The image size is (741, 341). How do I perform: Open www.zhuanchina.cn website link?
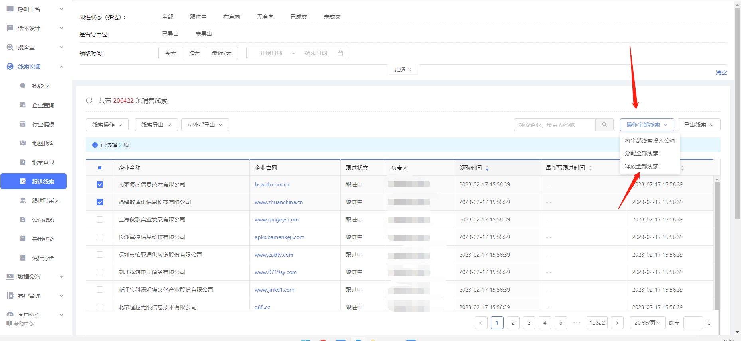coord(279,202)
